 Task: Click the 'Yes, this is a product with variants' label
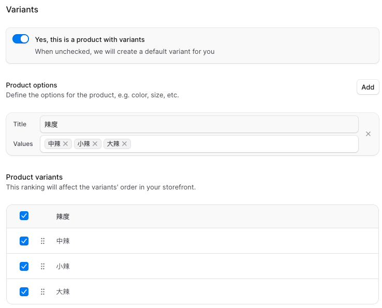[x=90, y=39]
